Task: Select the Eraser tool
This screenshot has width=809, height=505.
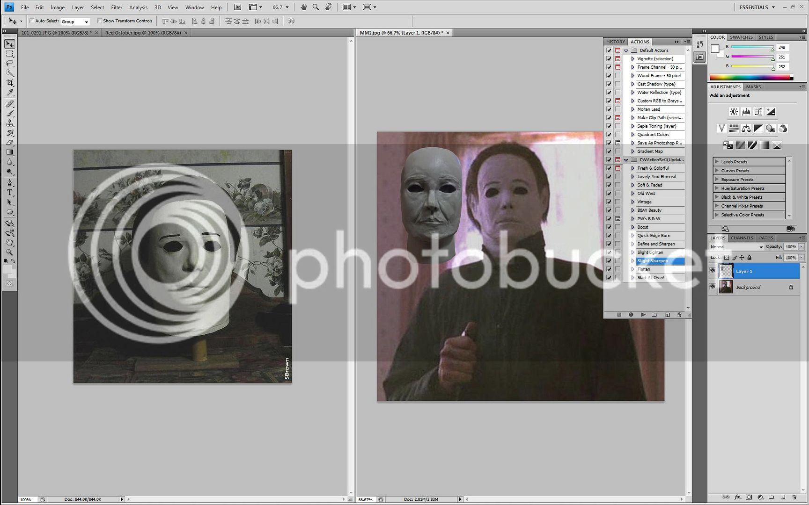Action: [x=10, y=143]
